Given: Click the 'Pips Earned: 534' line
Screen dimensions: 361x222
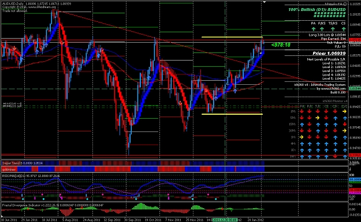Looking at the screenshot, I should click(333, 39).
